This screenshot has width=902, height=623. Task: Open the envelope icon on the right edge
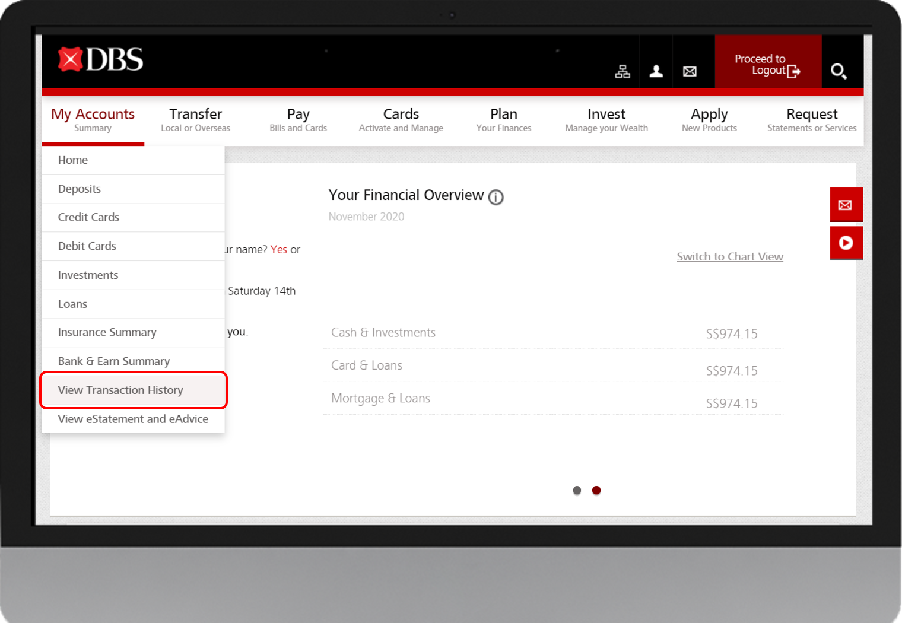click(x=846, y=205)
